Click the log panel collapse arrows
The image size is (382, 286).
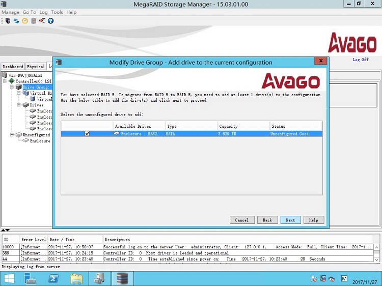6,230
